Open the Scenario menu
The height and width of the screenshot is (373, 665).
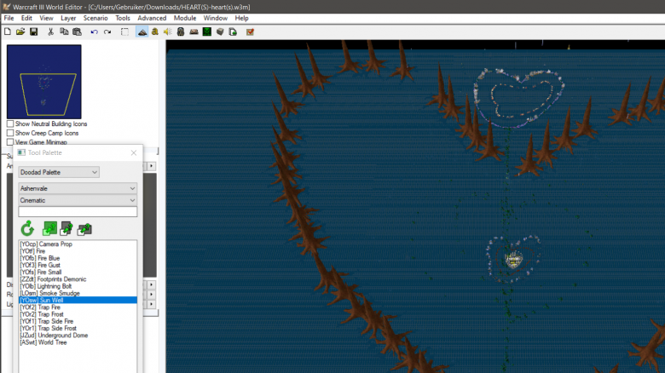(95, 18)
